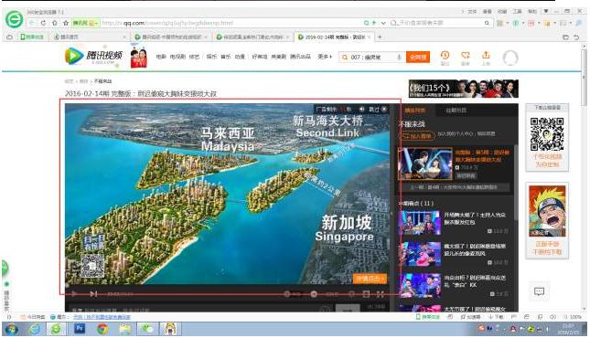Click the browser home icon
590x338 pixels.
coord(55,23)
